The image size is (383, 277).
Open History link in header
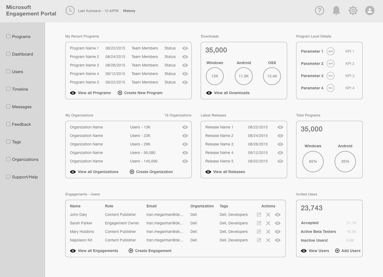(129, 11)
